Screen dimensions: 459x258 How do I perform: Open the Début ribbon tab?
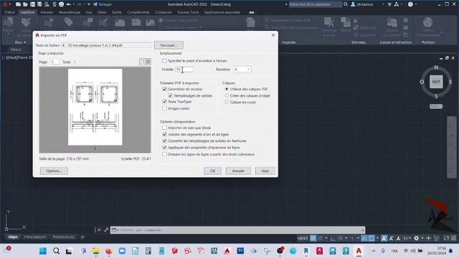tap(9, 12)
